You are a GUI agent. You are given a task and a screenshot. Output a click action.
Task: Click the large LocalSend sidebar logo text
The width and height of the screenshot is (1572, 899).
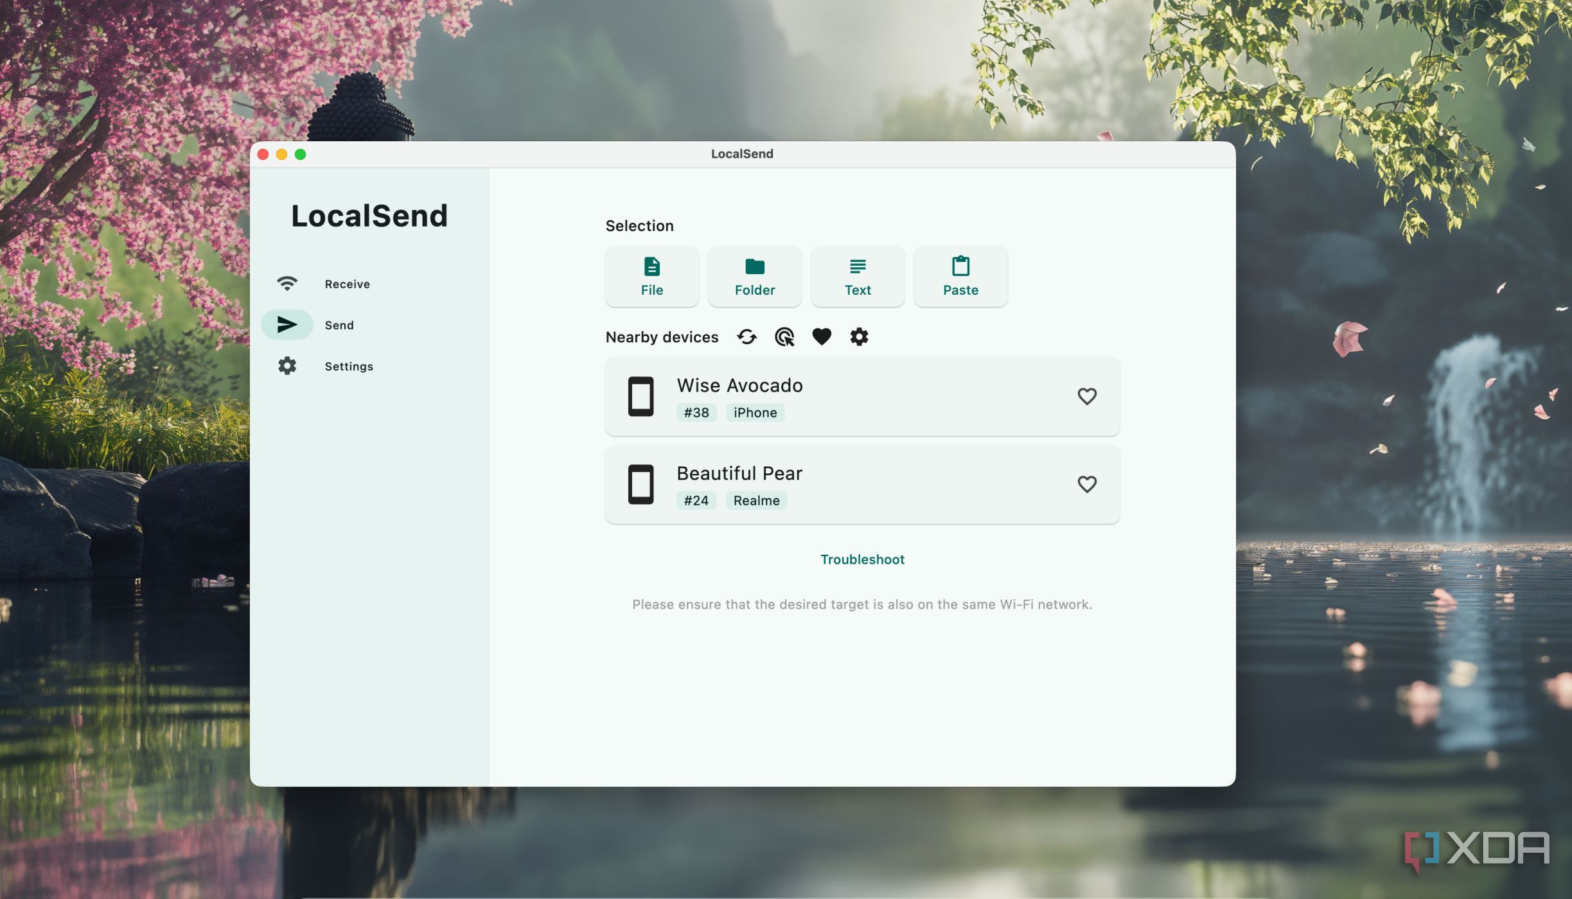(x=369, y=216)
